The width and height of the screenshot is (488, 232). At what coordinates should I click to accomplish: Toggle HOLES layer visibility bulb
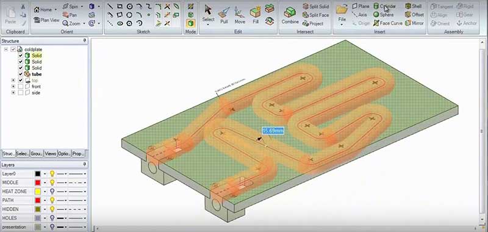(52, 218)
